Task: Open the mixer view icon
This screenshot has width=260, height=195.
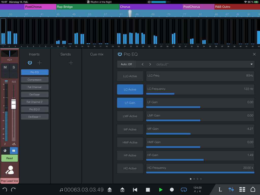Action: (x=231, y=189)
